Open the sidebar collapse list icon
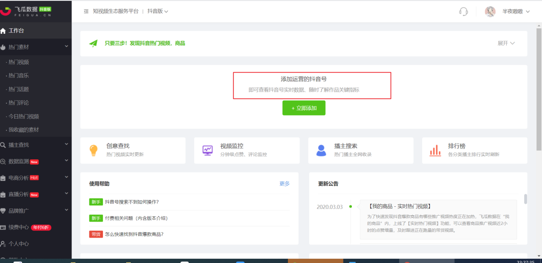542x263 pixels. coord(86,11)
